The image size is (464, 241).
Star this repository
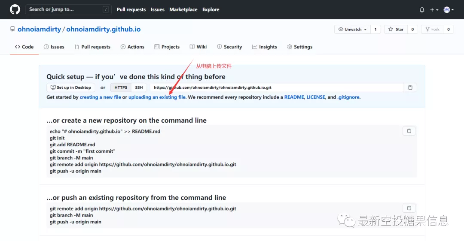pos(396,29)
